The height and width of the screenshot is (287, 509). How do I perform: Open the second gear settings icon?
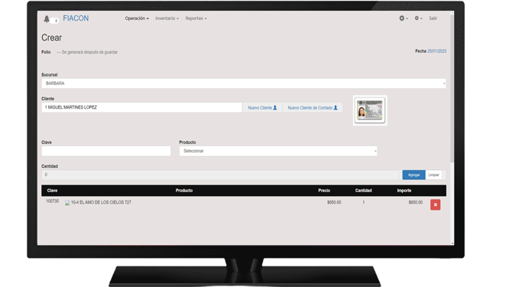point(418,18)
